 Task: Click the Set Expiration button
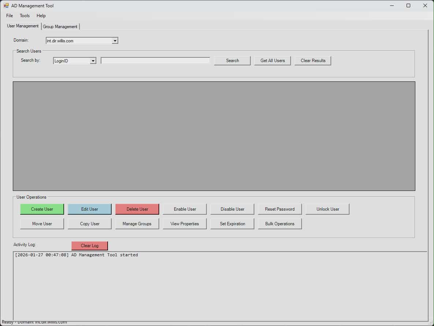(x=232, y=223)
